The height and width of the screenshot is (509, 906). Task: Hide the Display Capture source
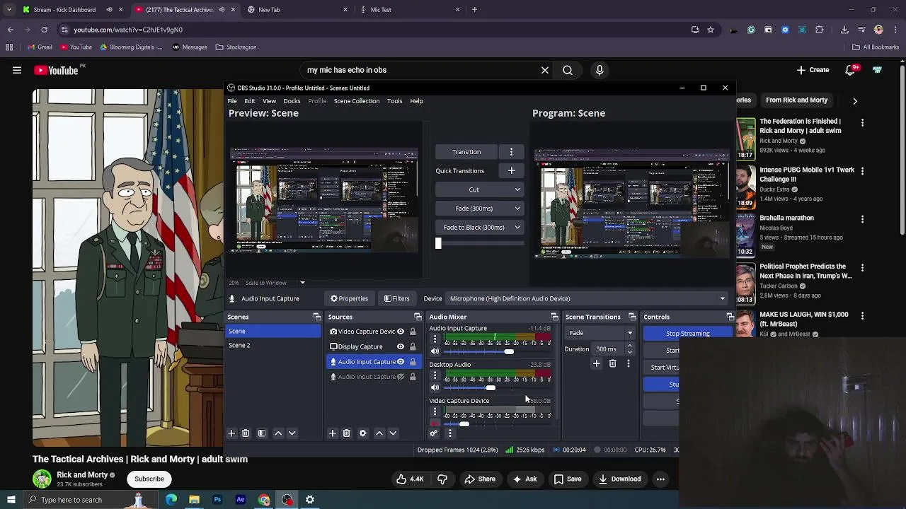pyautogui.click(x=401, y=346)
